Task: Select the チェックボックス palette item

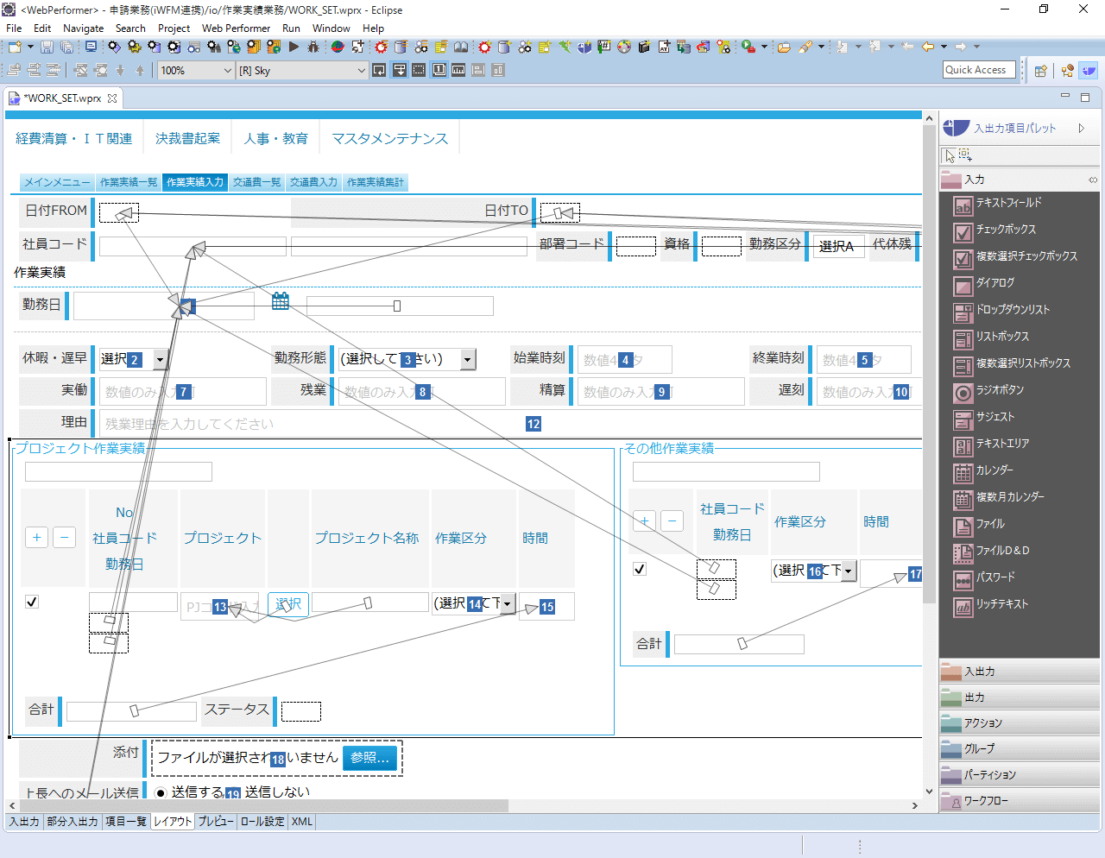Action: click(1019, 230)
